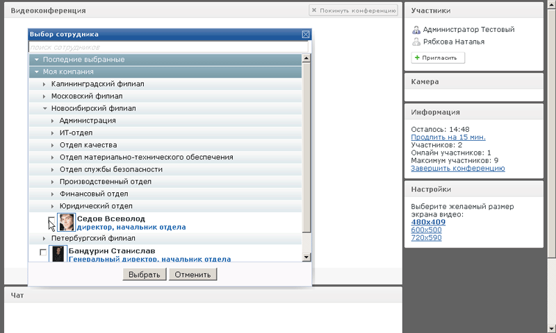This screenshot has width=556, height=333.
Task: Collapse the Новосибирский филиал branch
Action: point(44,109)
